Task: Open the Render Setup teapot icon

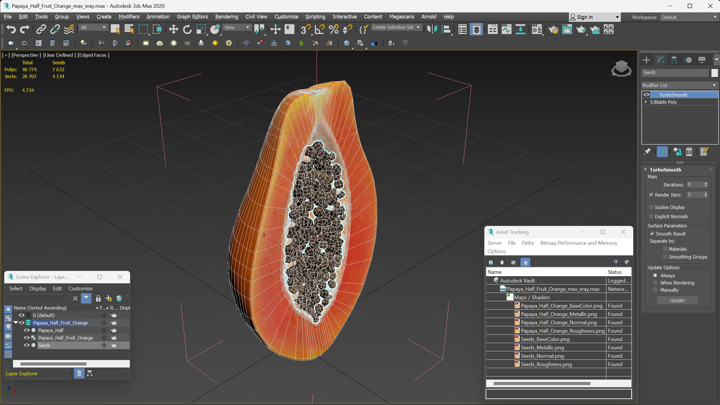Action: point(553,29)
